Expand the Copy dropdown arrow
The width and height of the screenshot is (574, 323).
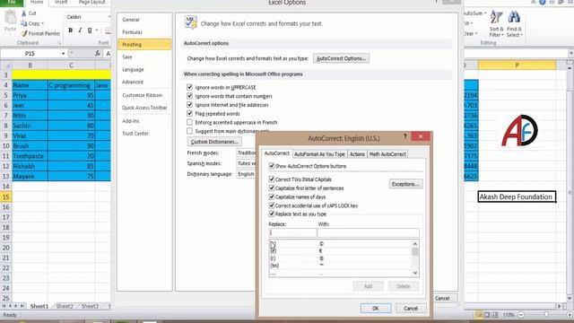(42, 23)
